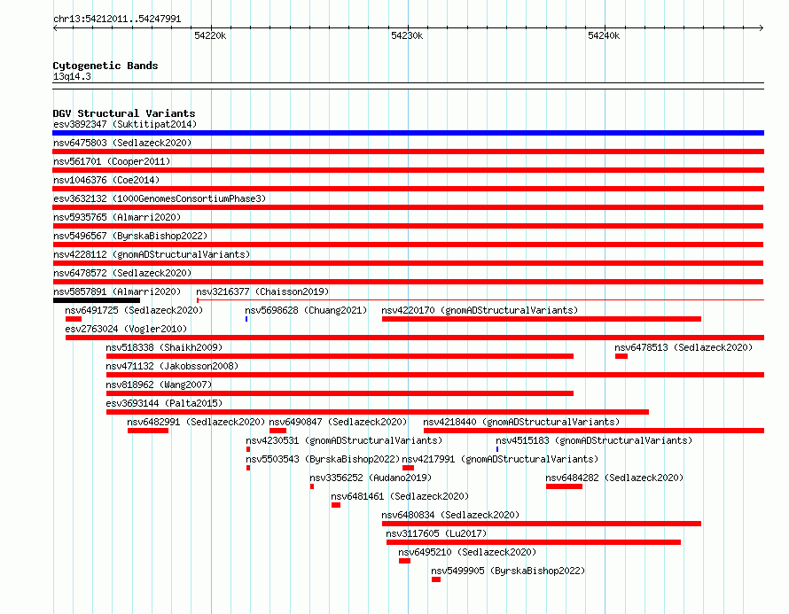Open nsv471132 (Jakobsson2008) label

[x=172, y=366]
